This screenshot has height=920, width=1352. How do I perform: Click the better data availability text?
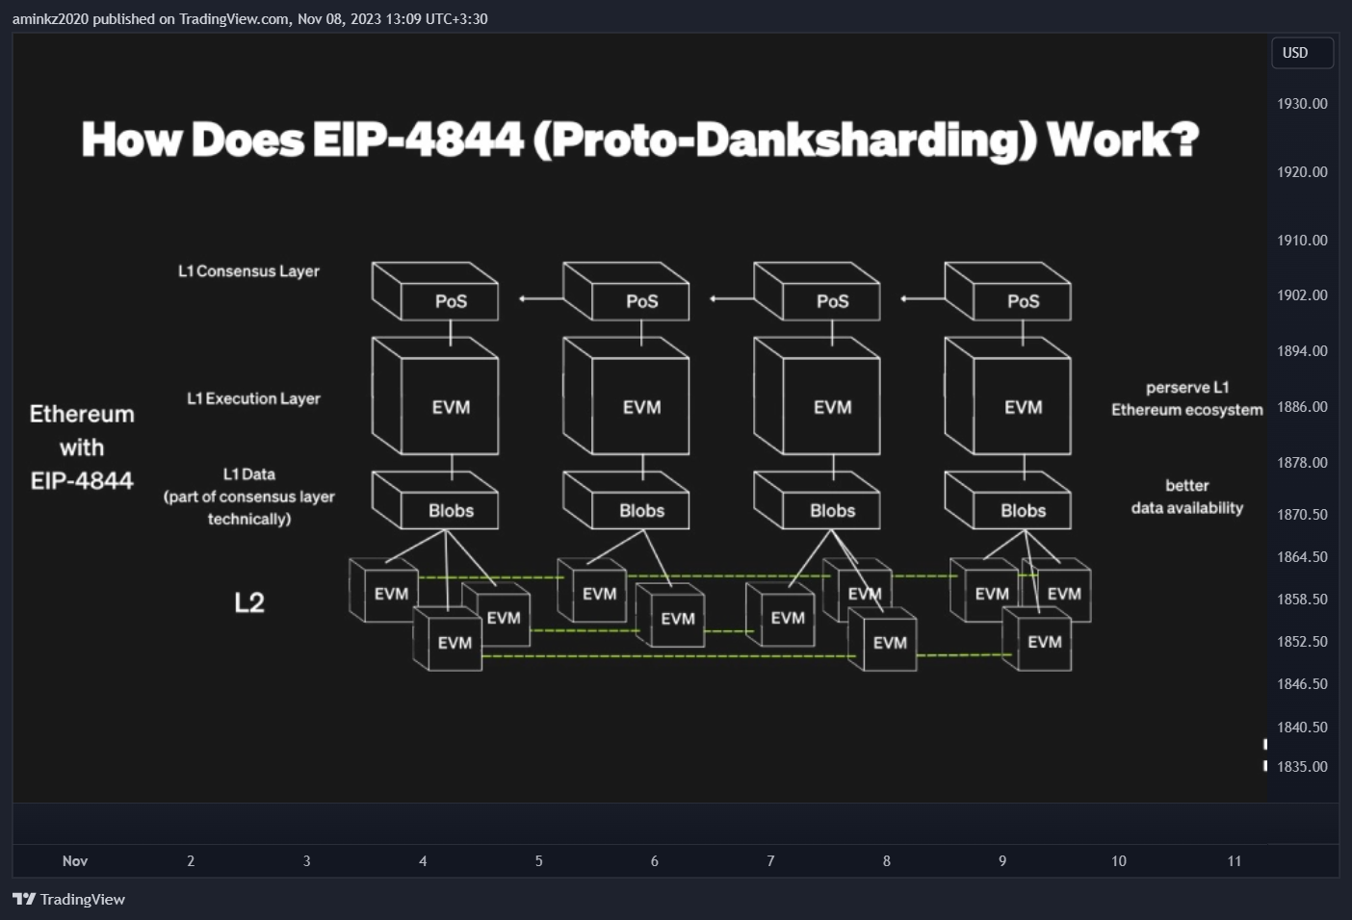click(1187, 497)
